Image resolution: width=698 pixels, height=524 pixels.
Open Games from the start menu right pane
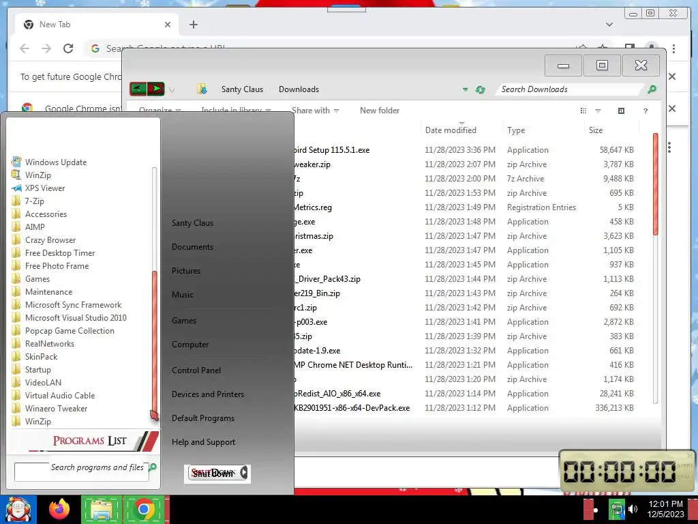click(x=184, y=321)
